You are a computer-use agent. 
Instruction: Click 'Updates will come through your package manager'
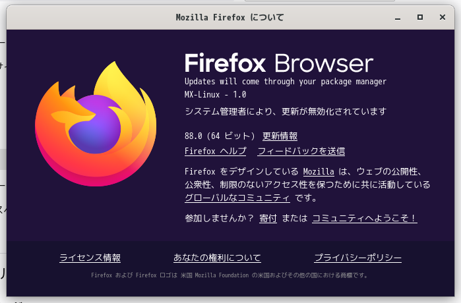[x=286, y=81]
